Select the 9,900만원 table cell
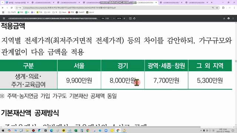The width and height of the screenshot is (237, 133). point(79,81)
